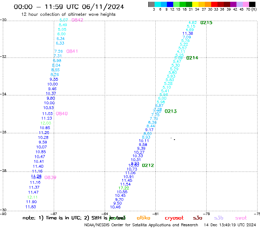
Task: Click the gray 3 ft legend swatch
Action: tap(151, 4)
